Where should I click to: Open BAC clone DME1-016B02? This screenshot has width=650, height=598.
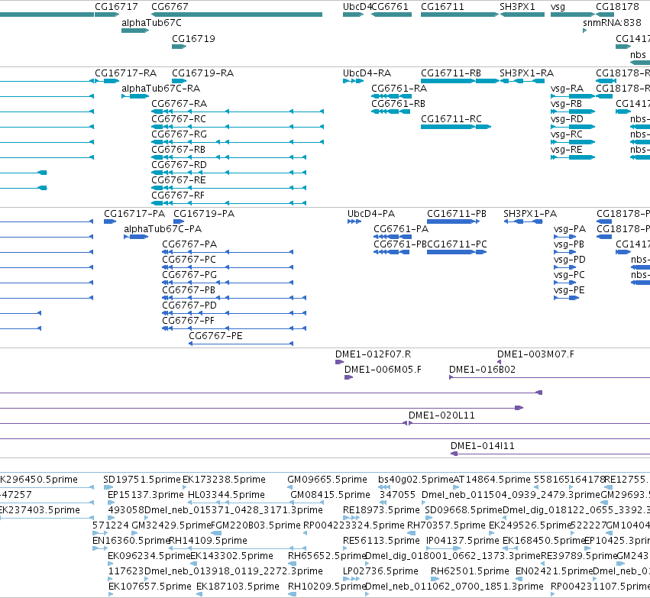pyautogui.click(x=483, y=370)
